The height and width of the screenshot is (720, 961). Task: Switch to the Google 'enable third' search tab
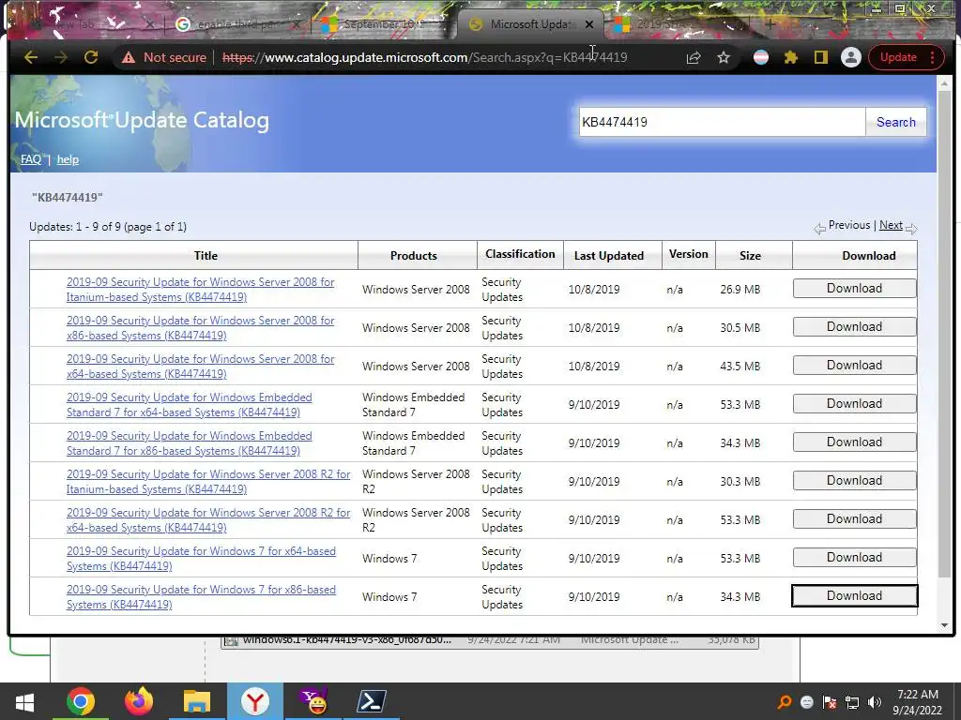tap(239, 24)
